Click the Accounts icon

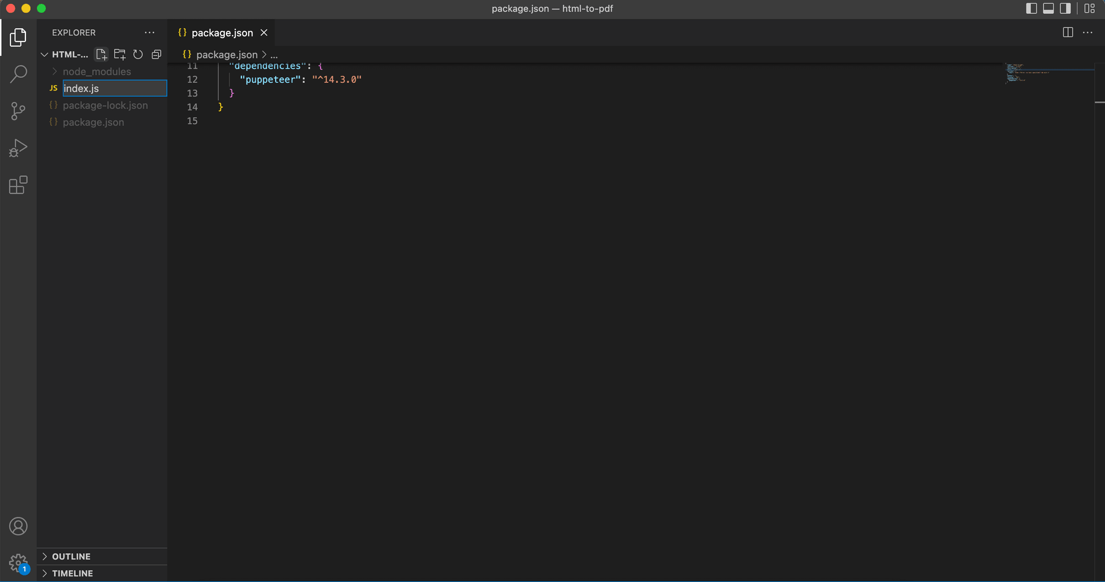tap(18, 526)
